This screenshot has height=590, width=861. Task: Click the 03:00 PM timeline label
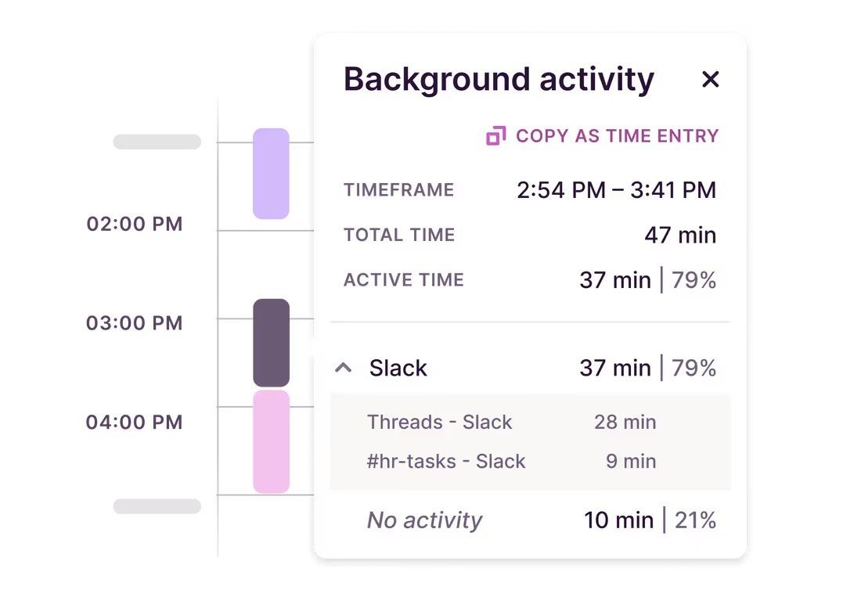tap(133, 322)
